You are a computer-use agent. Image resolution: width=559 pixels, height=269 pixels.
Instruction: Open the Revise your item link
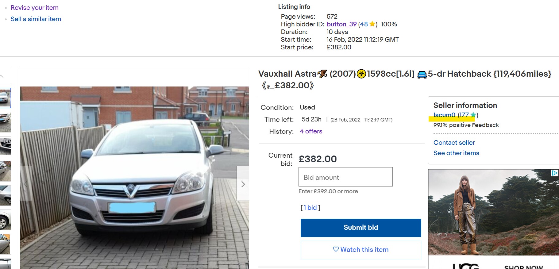tap(34, 8)
